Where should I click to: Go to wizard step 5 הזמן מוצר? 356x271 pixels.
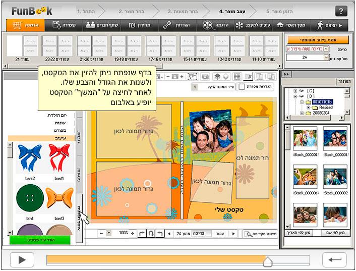[279, 12]
